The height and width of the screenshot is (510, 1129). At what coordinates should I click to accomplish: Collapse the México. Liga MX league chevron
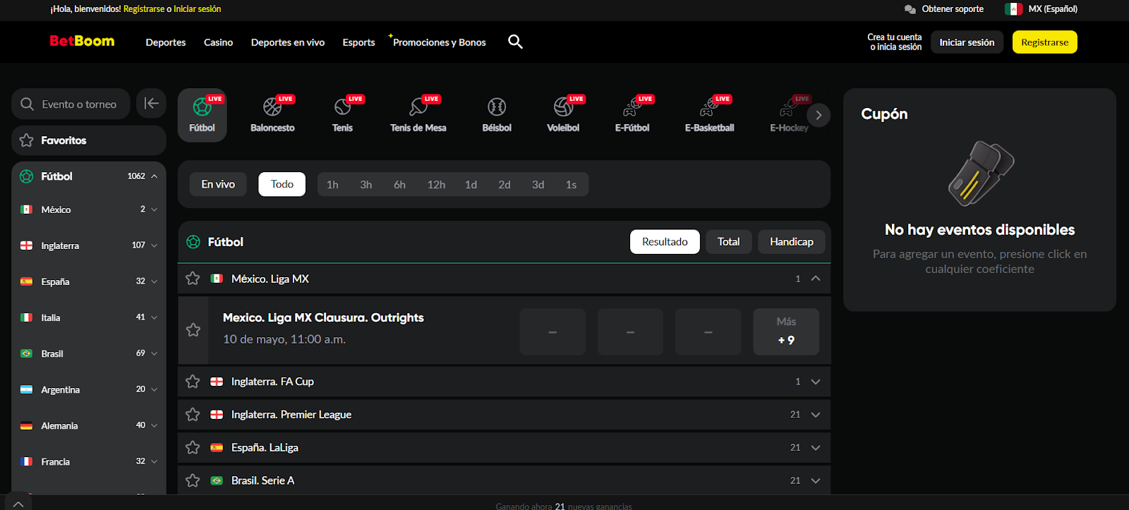[816, 279]
